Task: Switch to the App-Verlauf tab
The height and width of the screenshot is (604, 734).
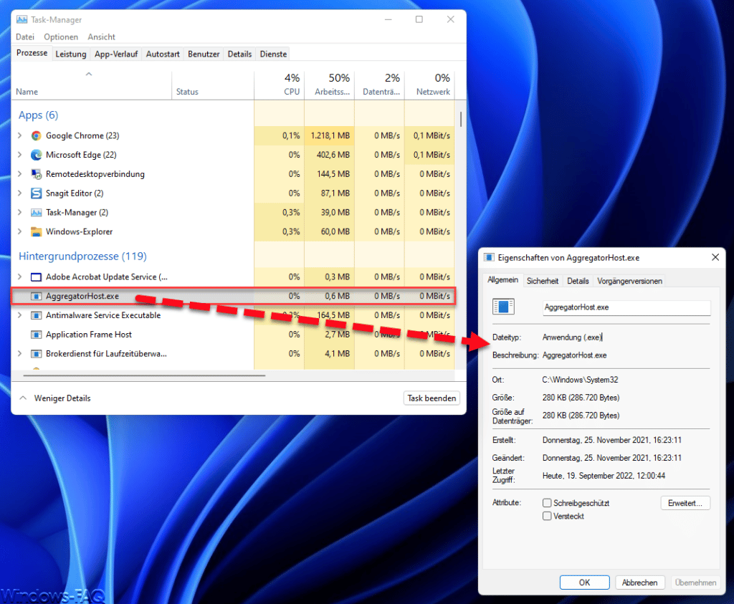Action: click(116, 54)
